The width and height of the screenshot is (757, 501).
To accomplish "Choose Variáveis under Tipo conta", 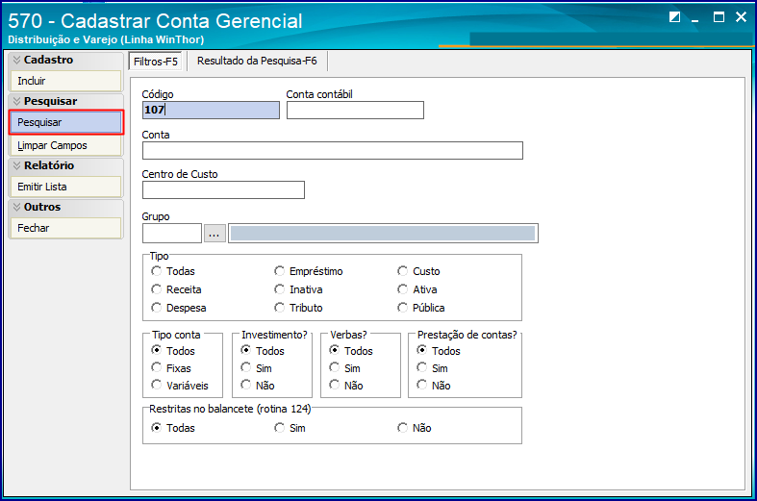I will [180, 386].
